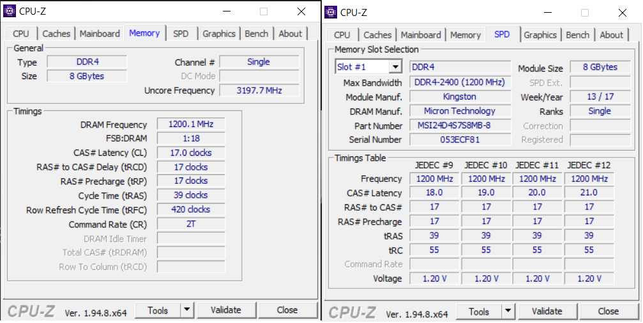Click DRAM Frequency value 1200.1 MHz
The width and height of the screenshot is (643, 323).
(191, 124)
